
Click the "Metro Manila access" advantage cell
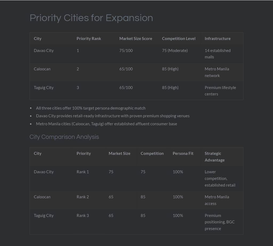click(x=217, y=200)
